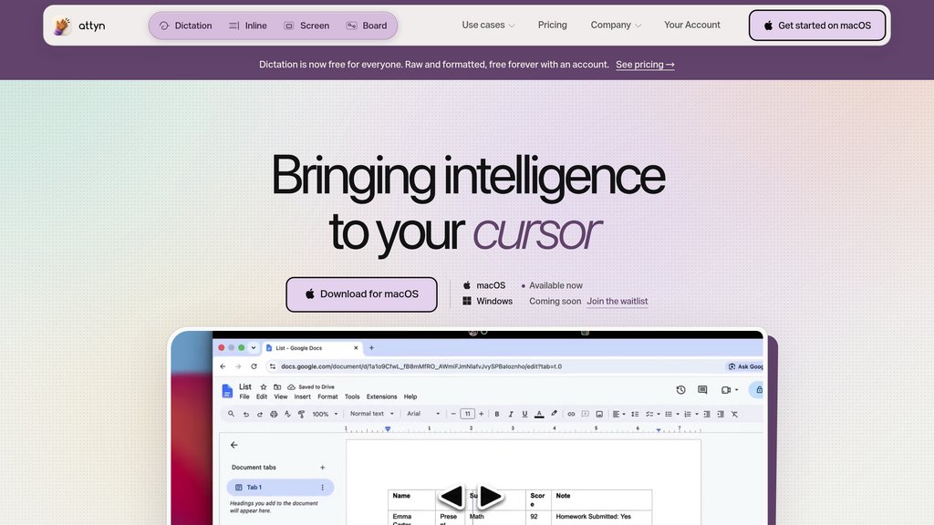The height and width of the screenshot is (525, 934).
Task: Go back in the Docs demo browser
Action: 223,366
